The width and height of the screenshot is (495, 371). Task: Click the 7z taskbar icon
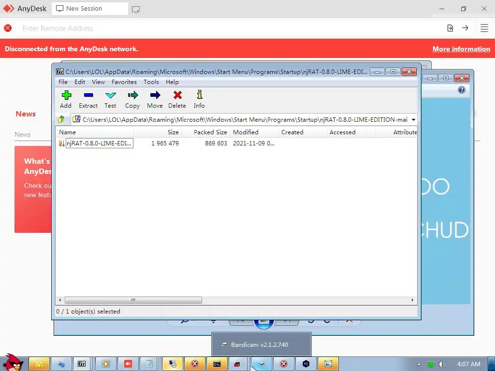pos(82,364)
